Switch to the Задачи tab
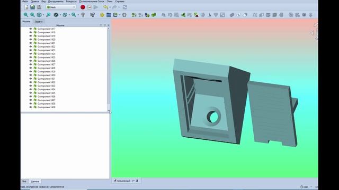 [x=39, y=22]
